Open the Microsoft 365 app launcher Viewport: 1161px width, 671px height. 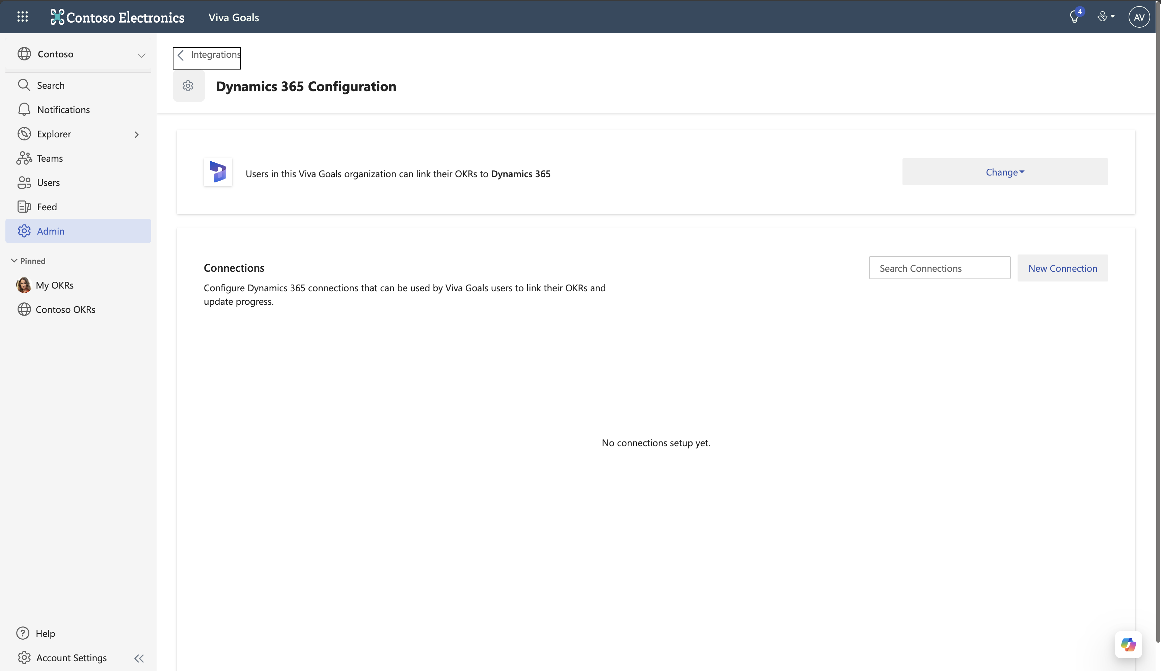[23, 17]
